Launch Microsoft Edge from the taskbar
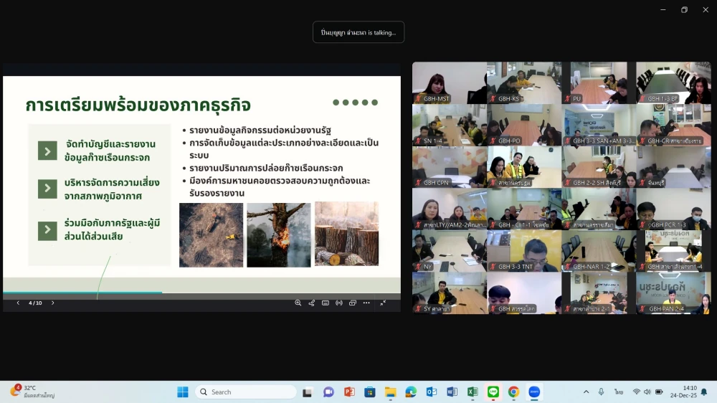The image size is (717, 403). tap(411, 392)
